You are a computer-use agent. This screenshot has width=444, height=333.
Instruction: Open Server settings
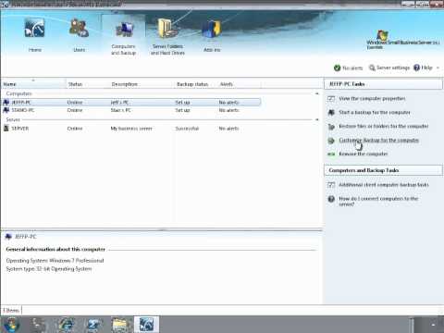[389, 68]
